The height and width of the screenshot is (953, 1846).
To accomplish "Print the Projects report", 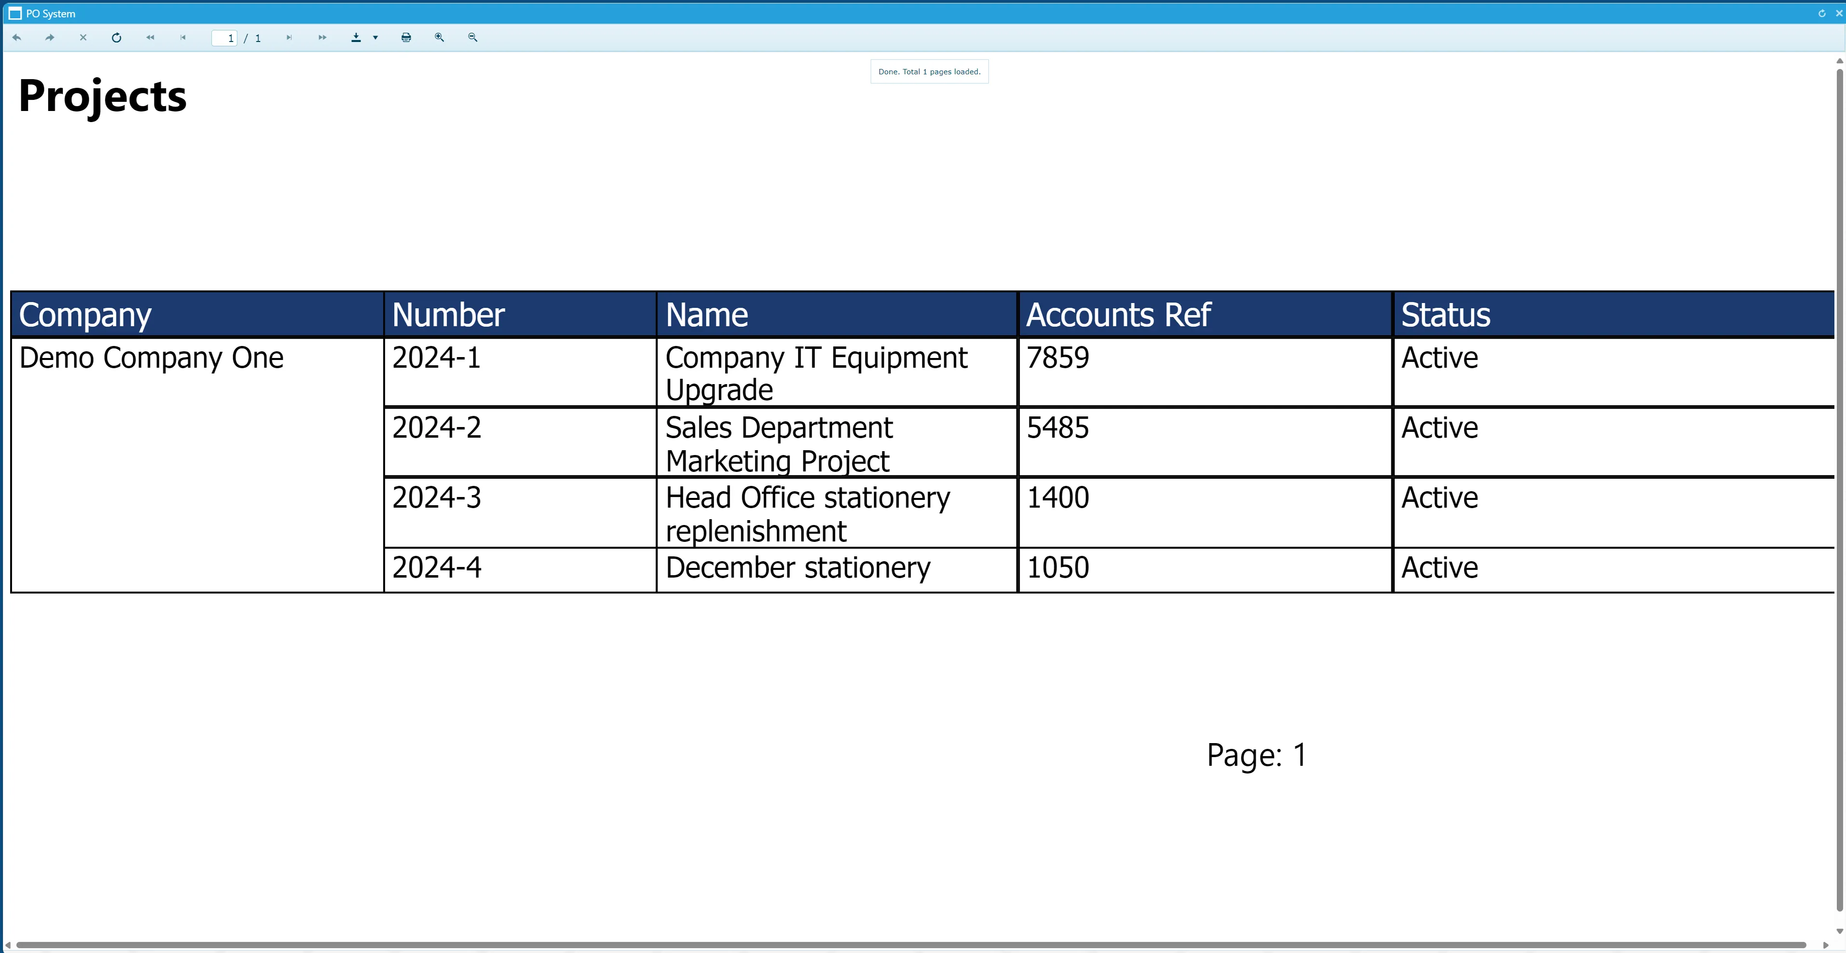I will [x=406, y=37].
